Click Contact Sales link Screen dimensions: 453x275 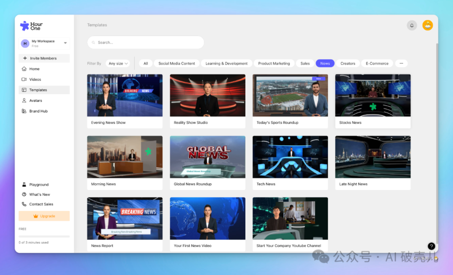[x=41, y=204]
